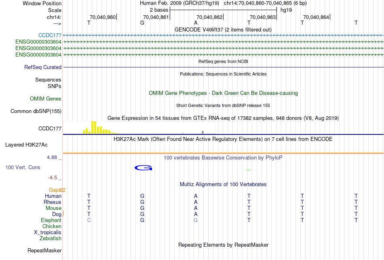Click the OMIM Gene Phenotypes track title
The image size is (384, 260).
[x=224, y=93]
